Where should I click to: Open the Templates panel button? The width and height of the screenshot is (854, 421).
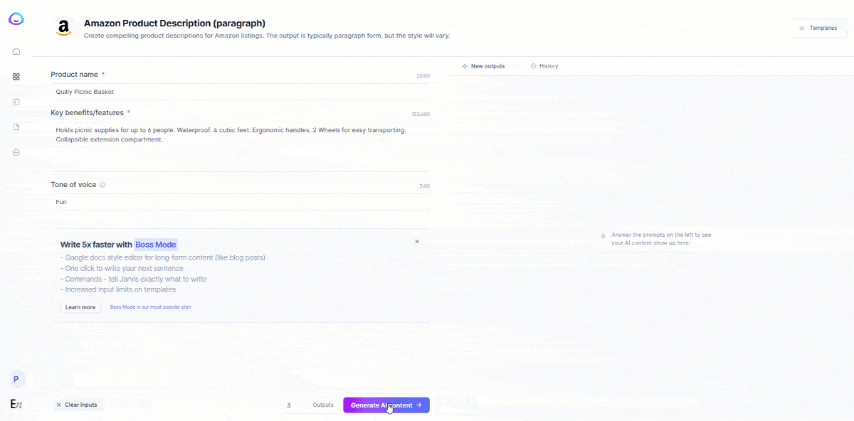pos(818,28)
